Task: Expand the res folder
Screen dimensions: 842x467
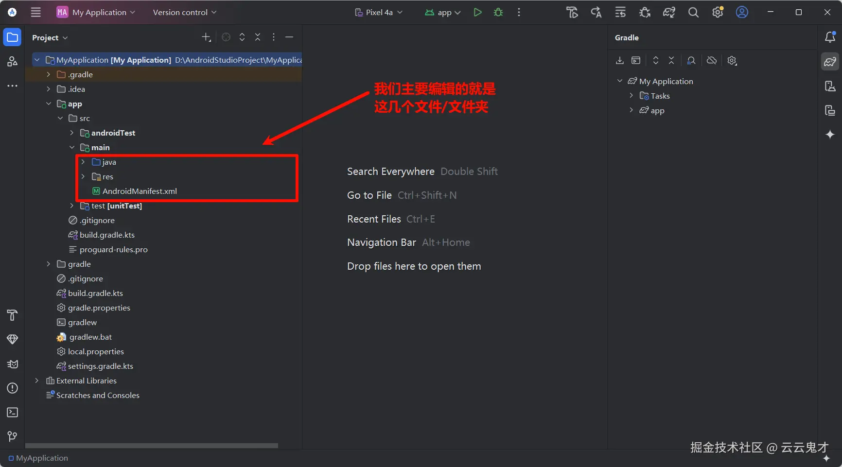Action: (x=83, y=176)
